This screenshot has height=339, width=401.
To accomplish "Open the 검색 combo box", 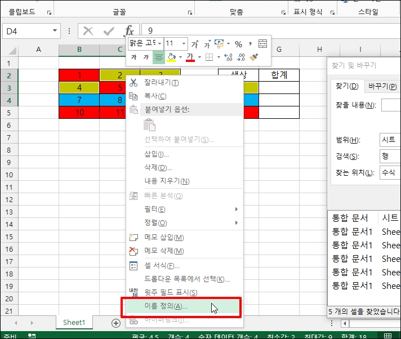I will coord(390,156).
